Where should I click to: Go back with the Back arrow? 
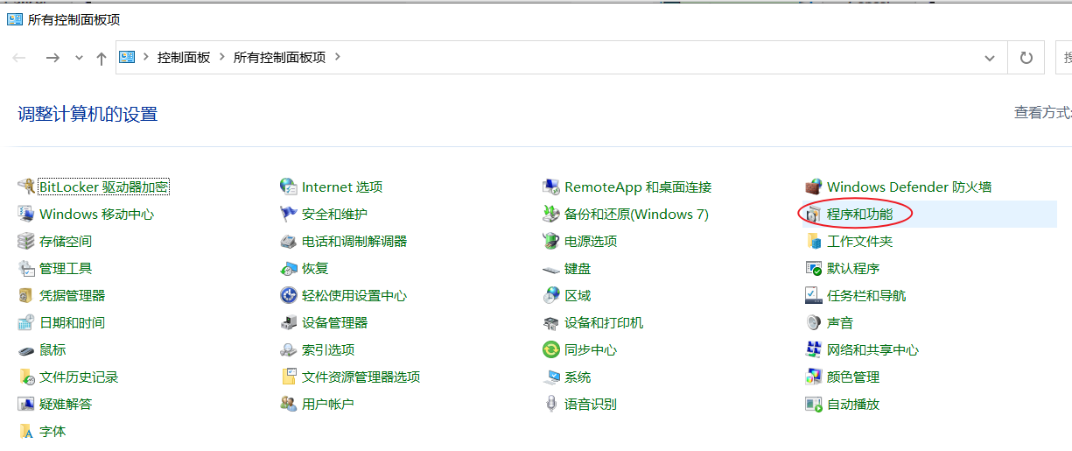(x=19, y=58)
